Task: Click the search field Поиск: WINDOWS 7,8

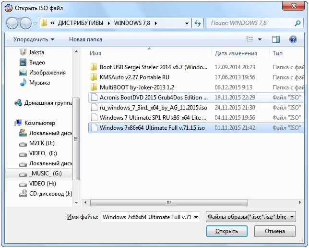Action: [x=250, y=23]
